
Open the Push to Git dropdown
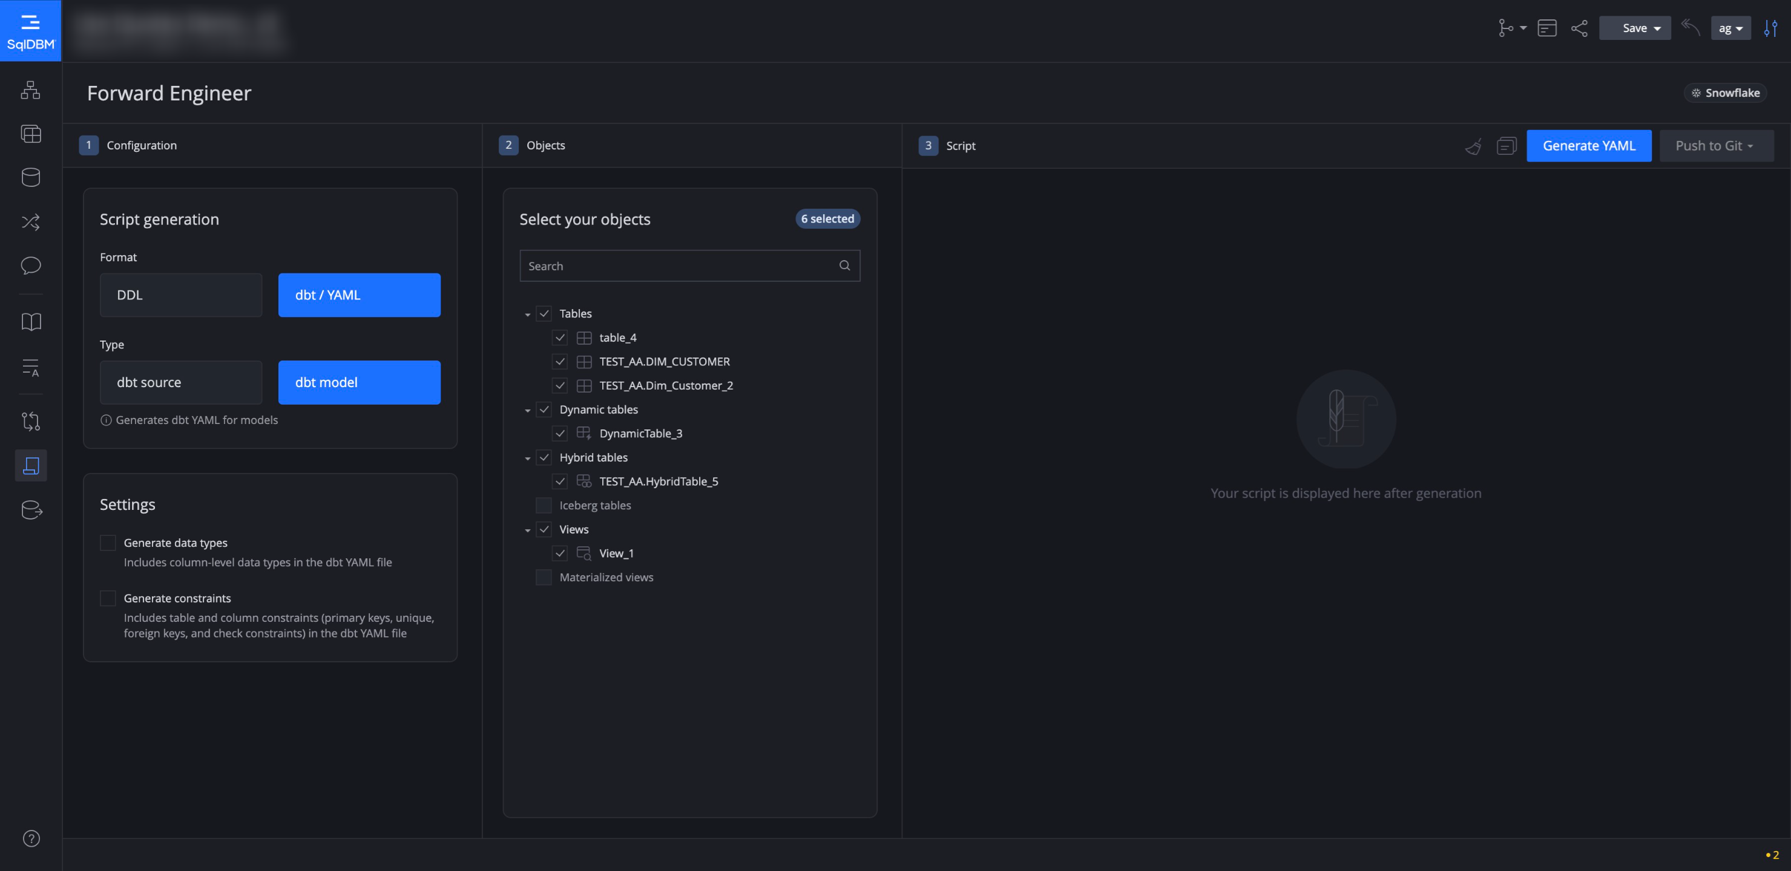[x=1716, y=146]
